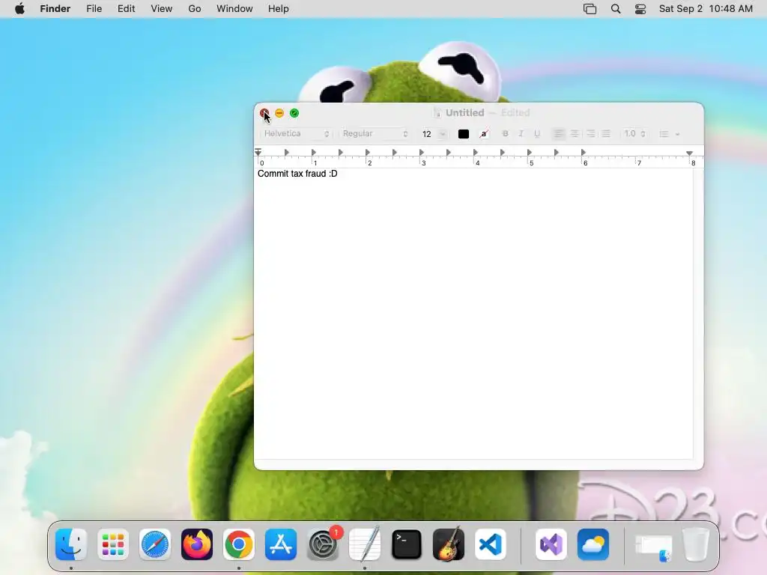
Task: Click the date and time clock
Action: coord(706,9)
